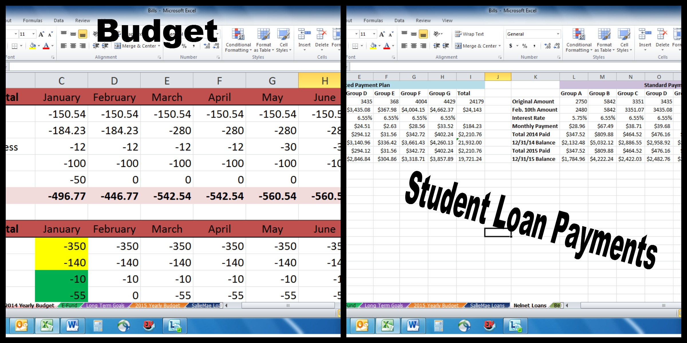Click the Orientation text angle icon beside Wrap Text
The height and width of the screenshot is (343, 687).
click(x=436, y=34)
